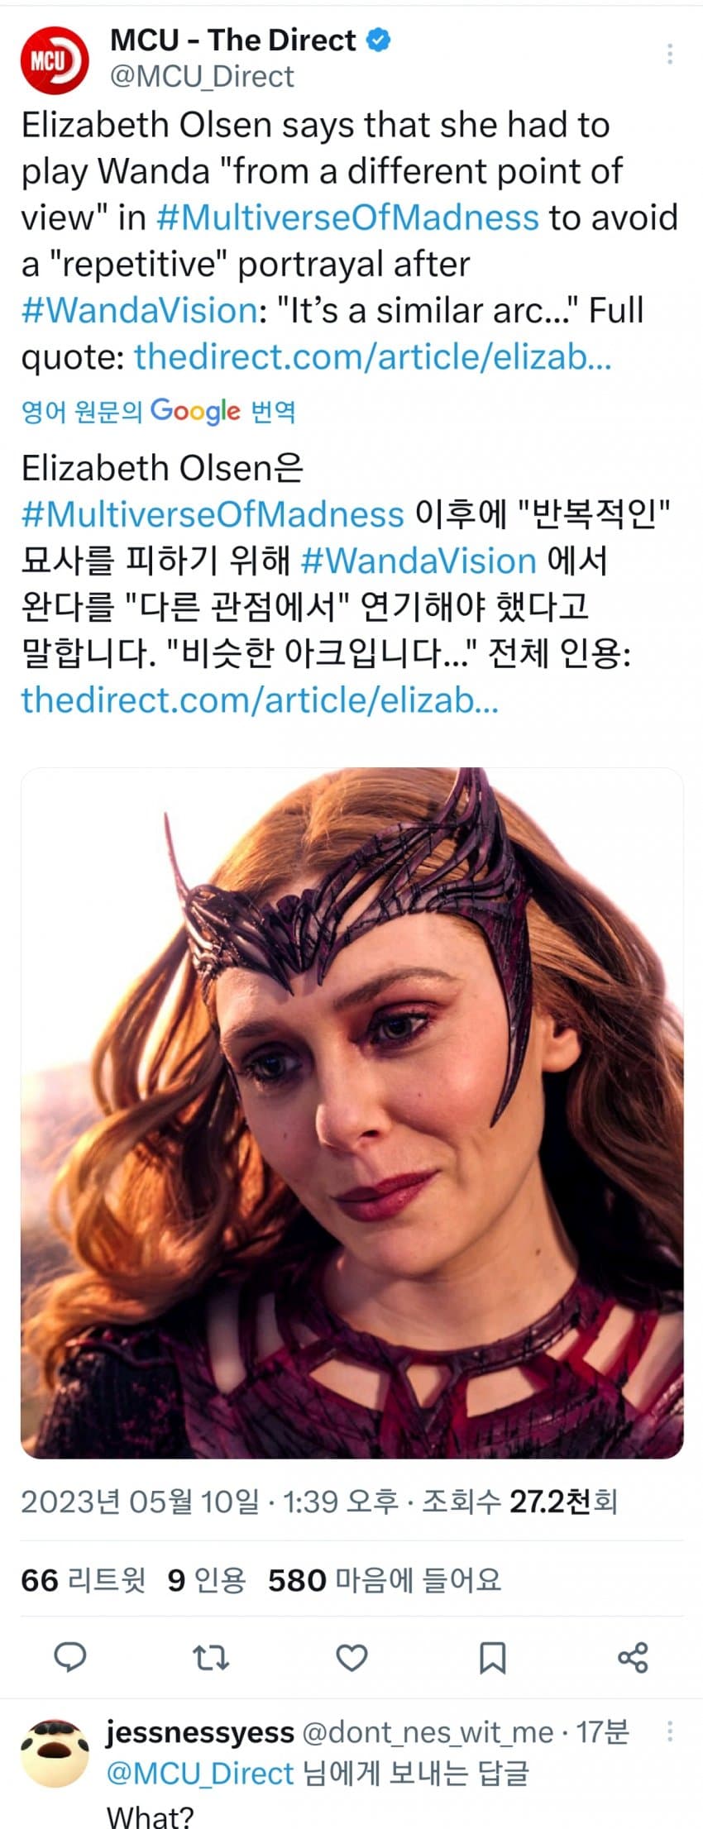Open the tweet's three-dot more menu
The width and height of the screenshot is (703, 1829).
[669, 54]
